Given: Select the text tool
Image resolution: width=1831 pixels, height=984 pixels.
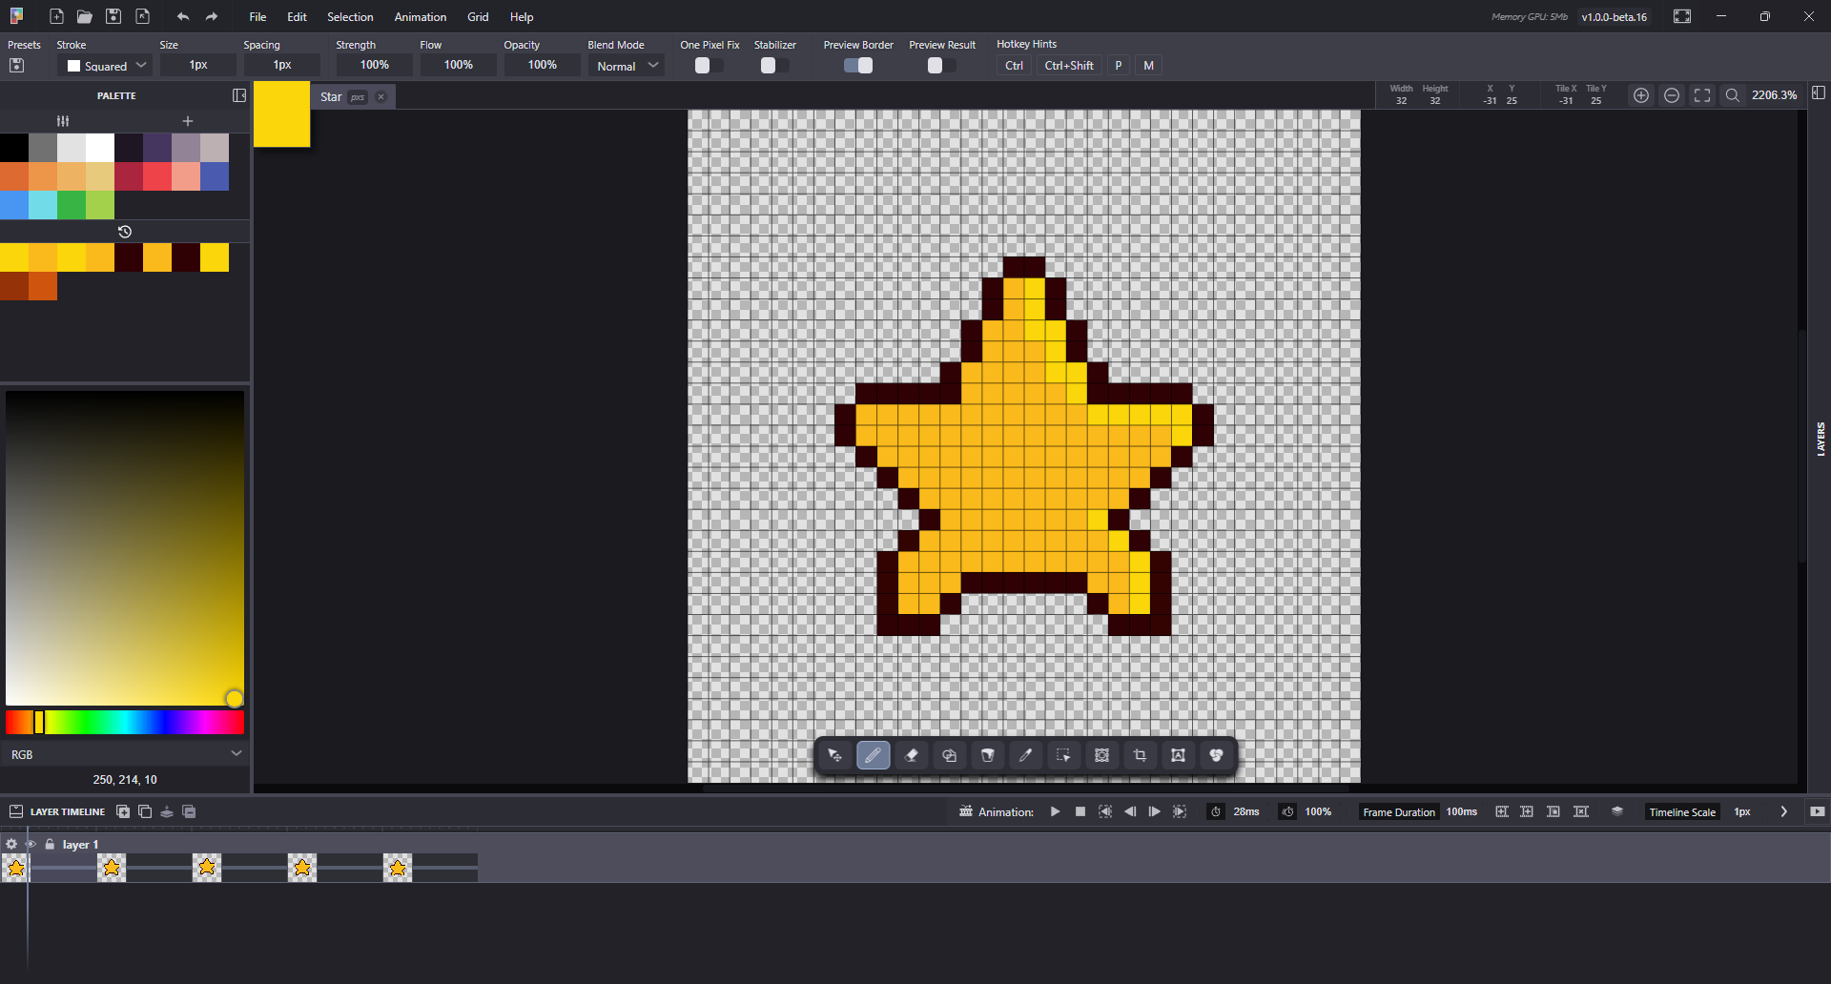Looking at the screenshot, I should pyautogui.click(x=1179, y=755).
